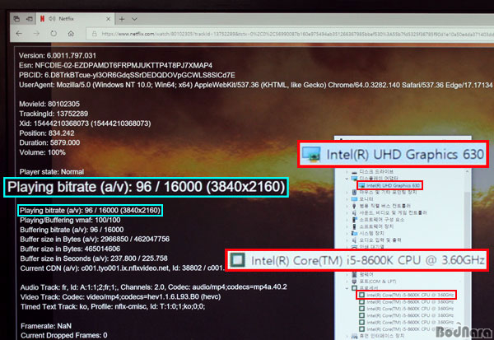
Task: Focus the netflix.com address bar
Action: [x=290, y=34]
